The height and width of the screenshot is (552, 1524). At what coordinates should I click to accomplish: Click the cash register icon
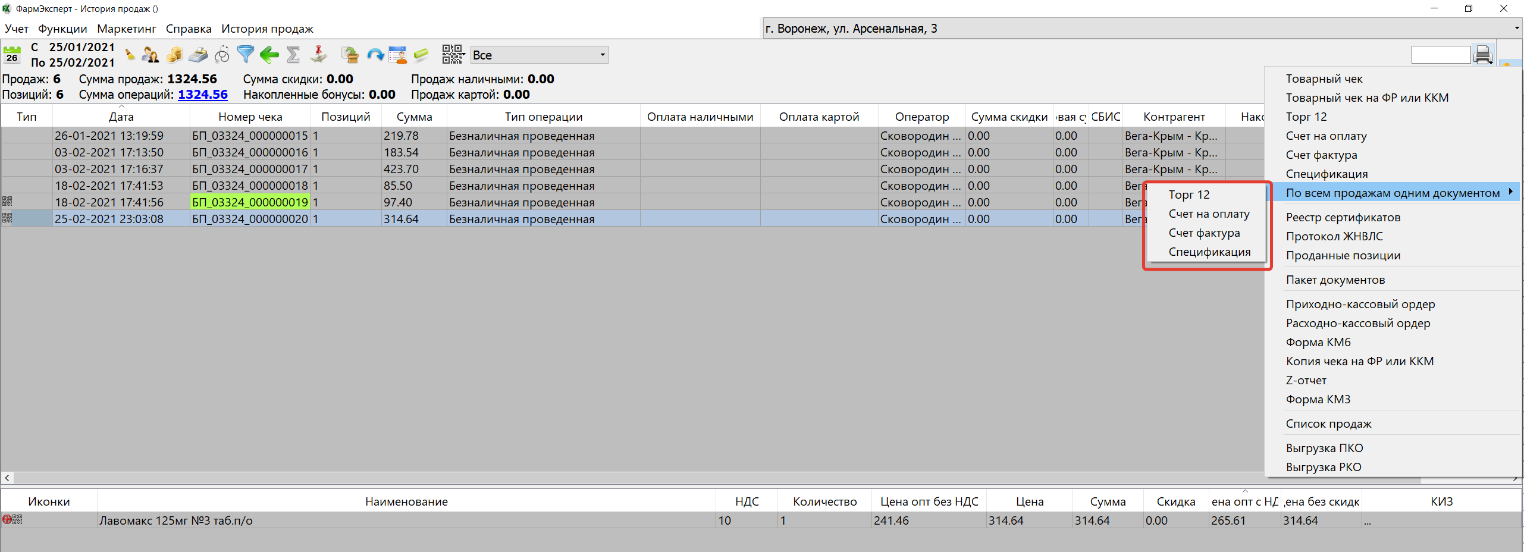[198, 55]
